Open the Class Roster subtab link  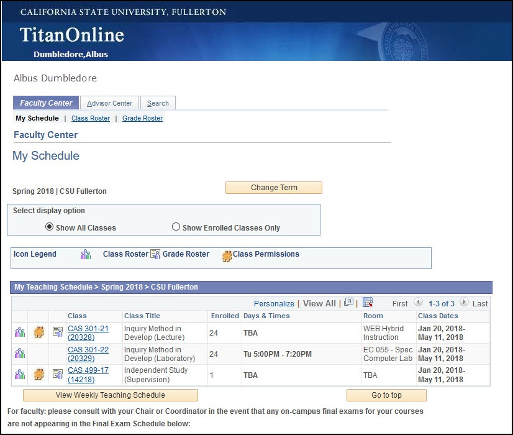pyautogui.click(x=91, y=118)
